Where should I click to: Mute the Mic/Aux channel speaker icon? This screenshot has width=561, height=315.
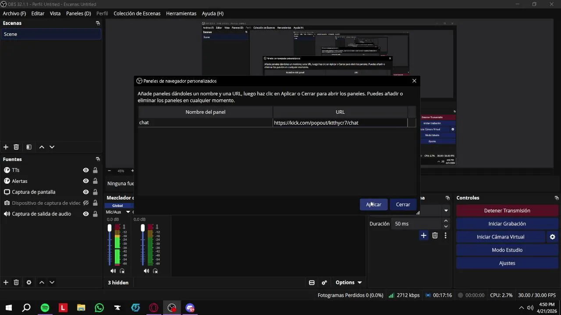[x=113, y=271]
